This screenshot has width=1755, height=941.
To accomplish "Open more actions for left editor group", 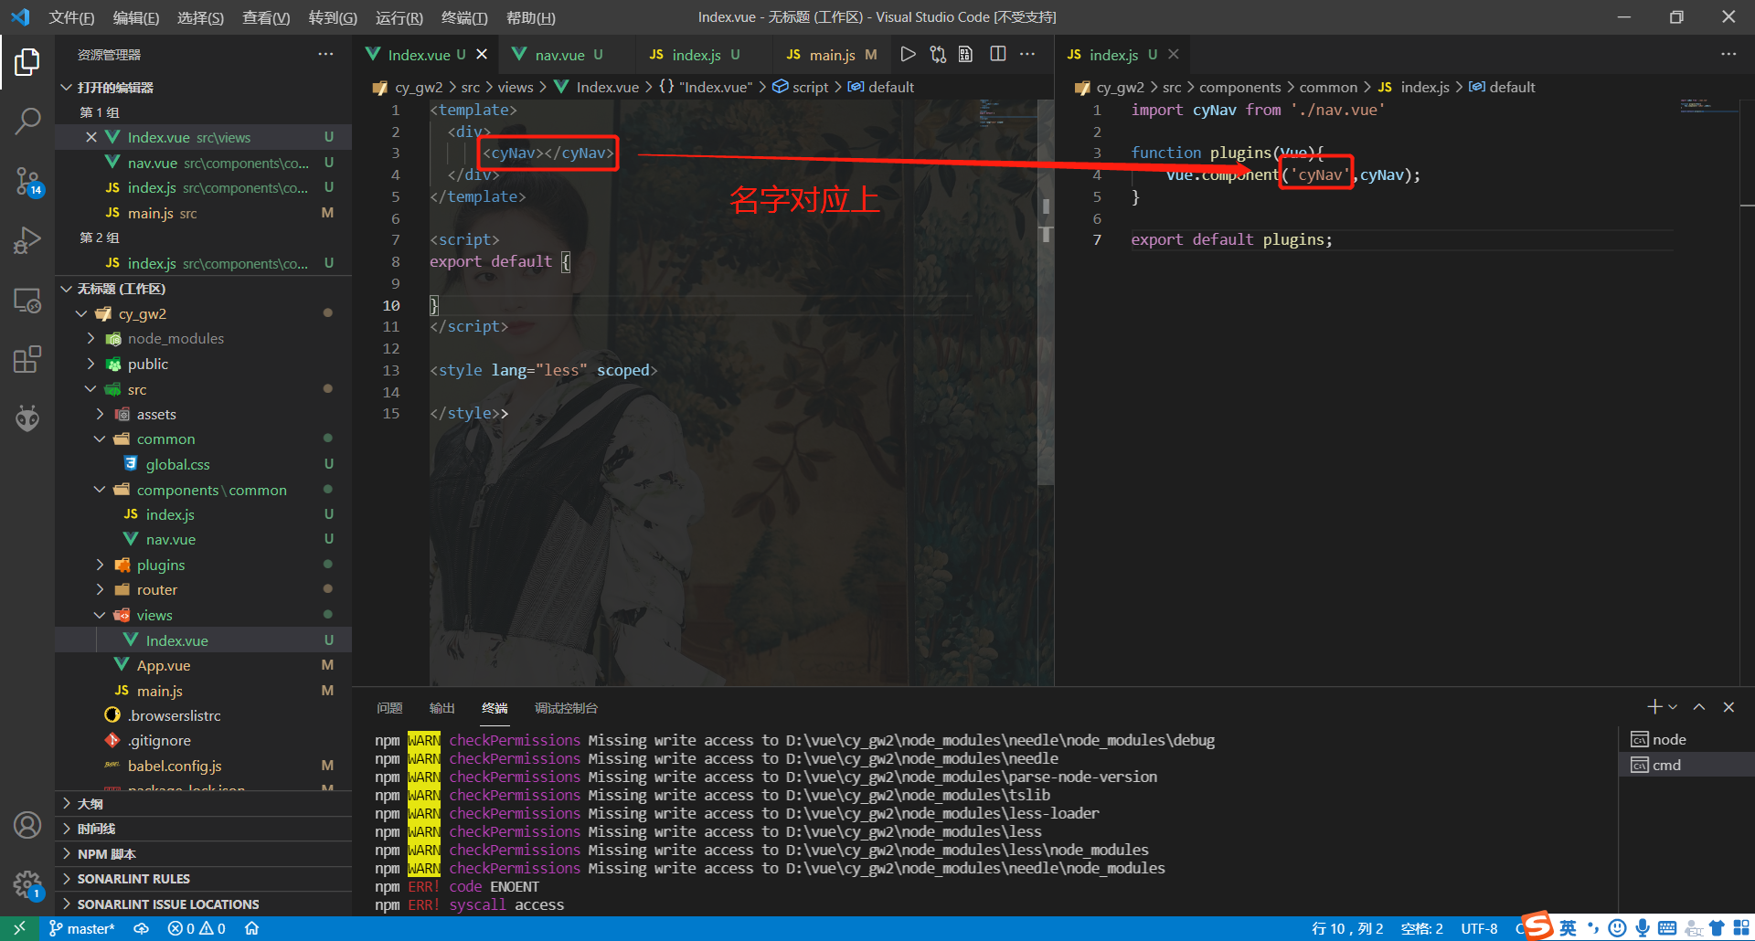I will tap(1027, 55).
